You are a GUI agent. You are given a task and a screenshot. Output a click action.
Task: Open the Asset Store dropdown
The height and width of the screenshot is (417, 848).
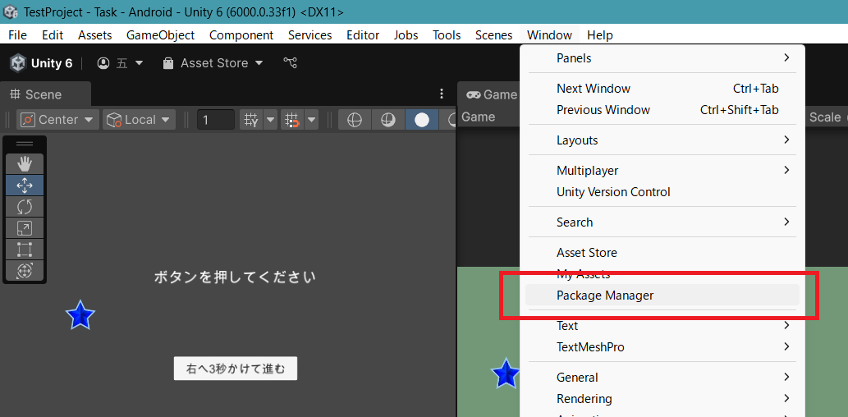click(213, 63)
